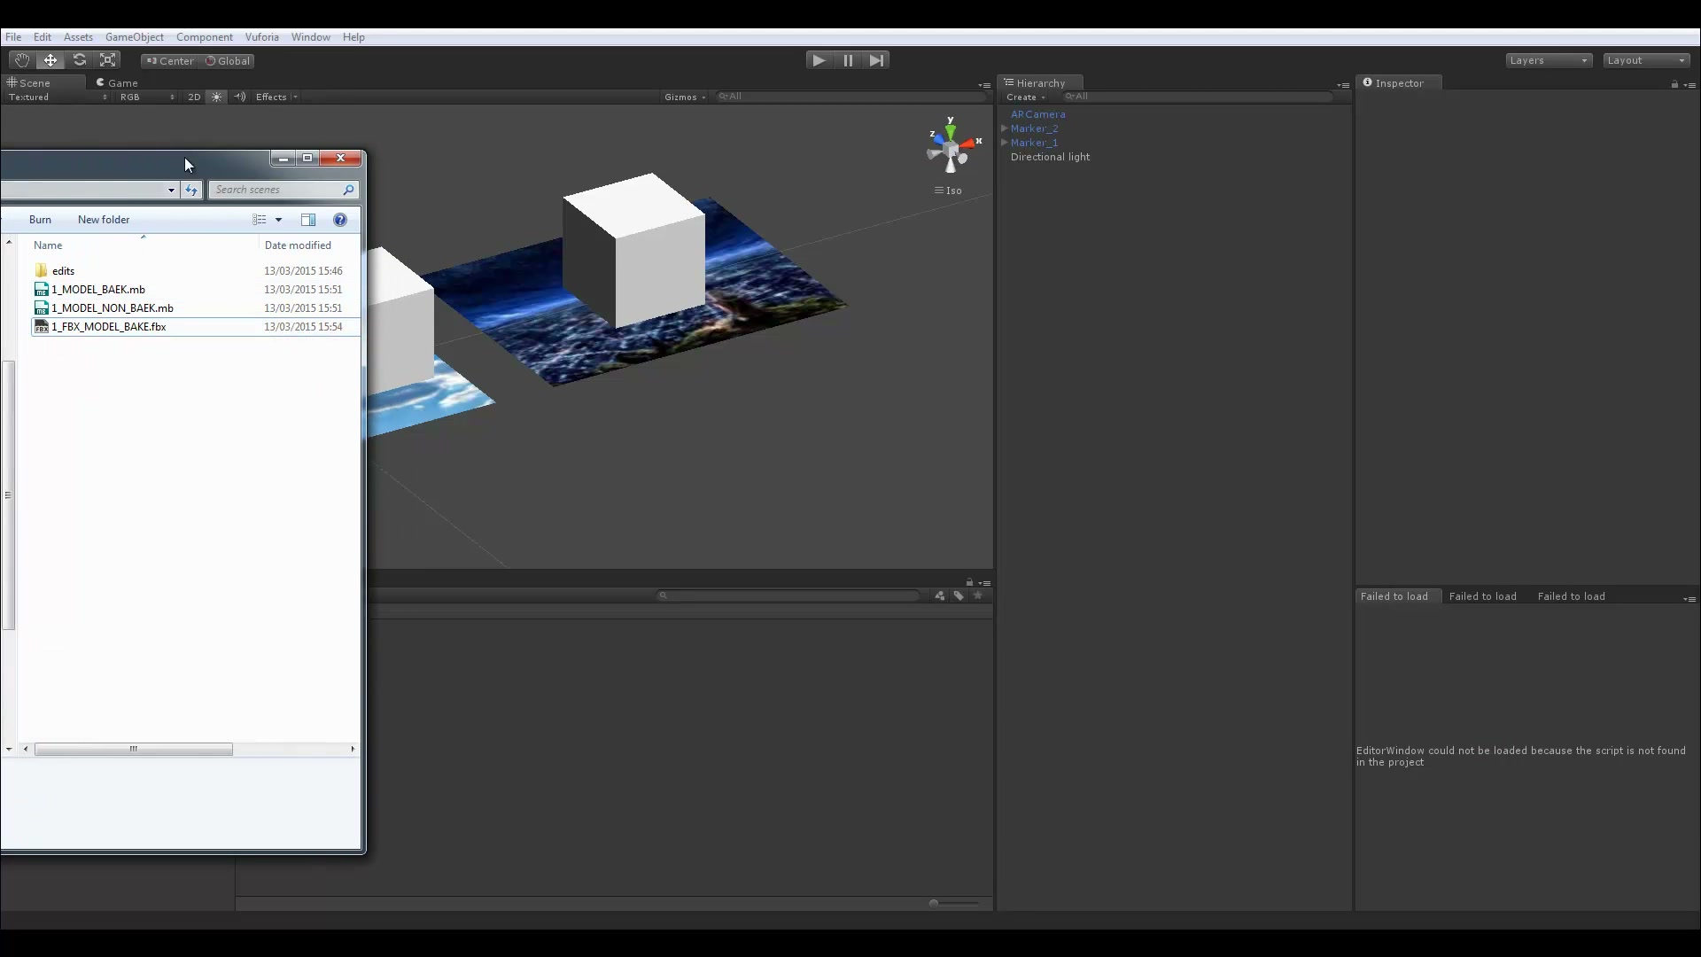1701x957 pixels.
Task: Click the Pause button
Action: [848, 60]
